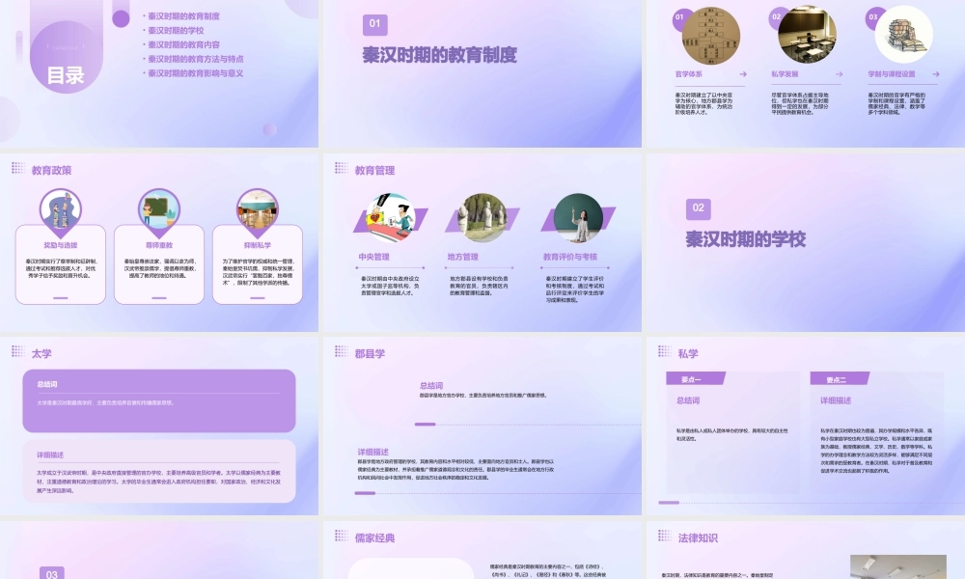This screenshot has height=579, width=965.
Task: Open the 秦汉时期的教育影响与意义 contents entry
Action: pos(196,73)
